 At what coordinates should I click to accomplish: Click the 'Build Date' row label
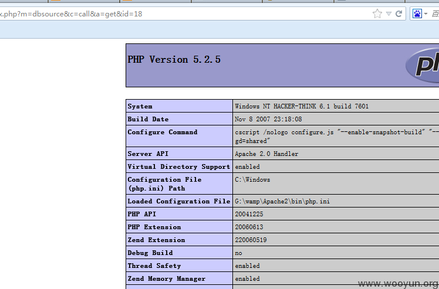(148, 119)
